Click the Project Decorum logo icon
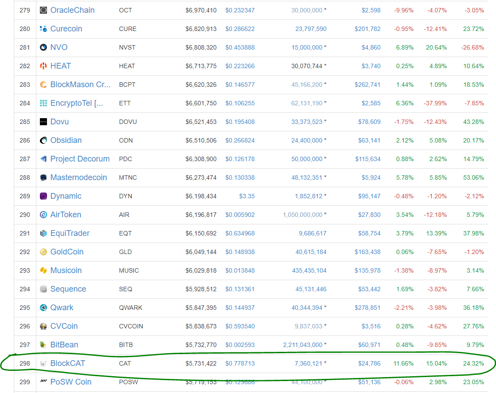496x393 pixels. pos(43,159)
